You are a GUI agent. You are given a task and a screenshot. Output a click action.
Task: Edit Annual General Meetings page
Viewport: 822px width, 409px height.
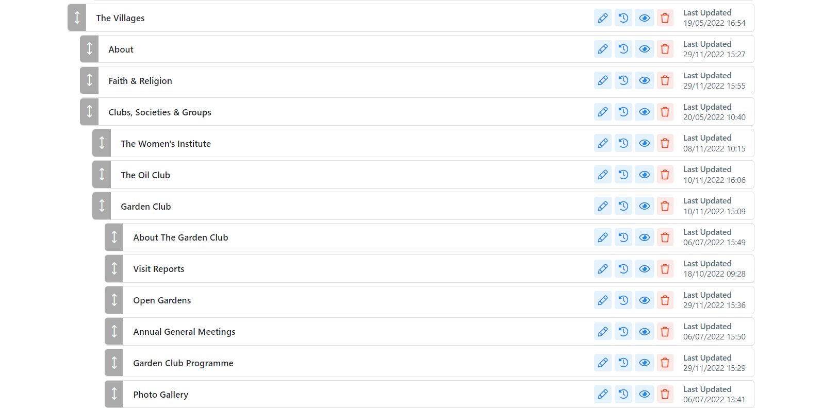point(602,332)
